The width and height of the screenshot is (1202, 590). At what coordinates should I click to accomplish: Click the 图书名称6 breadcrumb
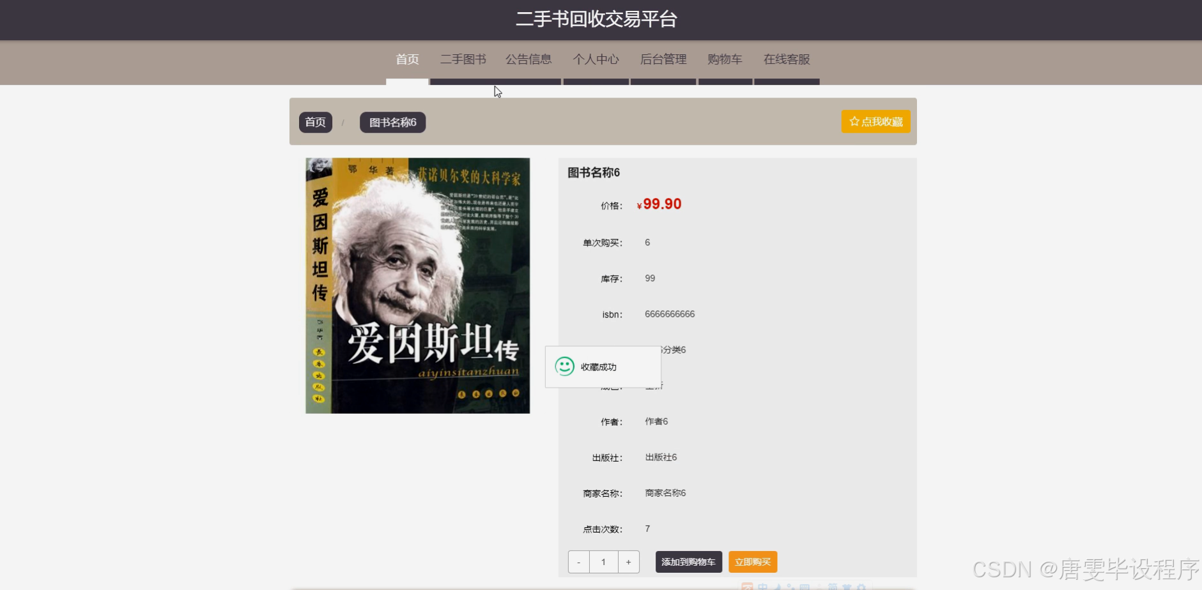[x=393, y=122]
